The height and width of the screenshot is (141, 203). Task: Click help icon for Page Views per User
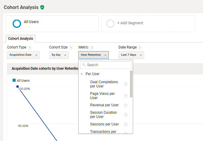126,96
